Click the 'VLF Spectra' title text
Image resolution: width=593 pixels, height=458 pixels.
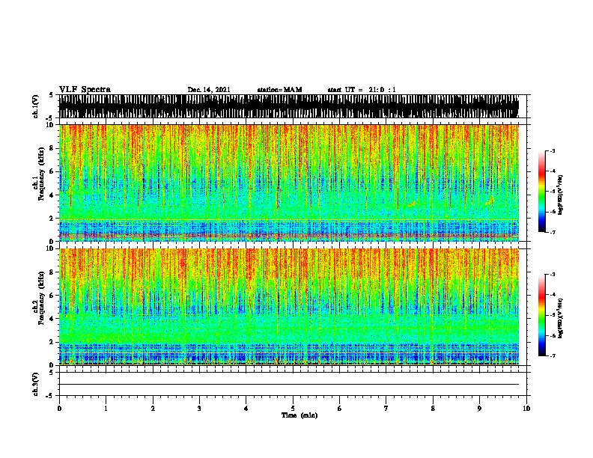(x=85, y=90)
